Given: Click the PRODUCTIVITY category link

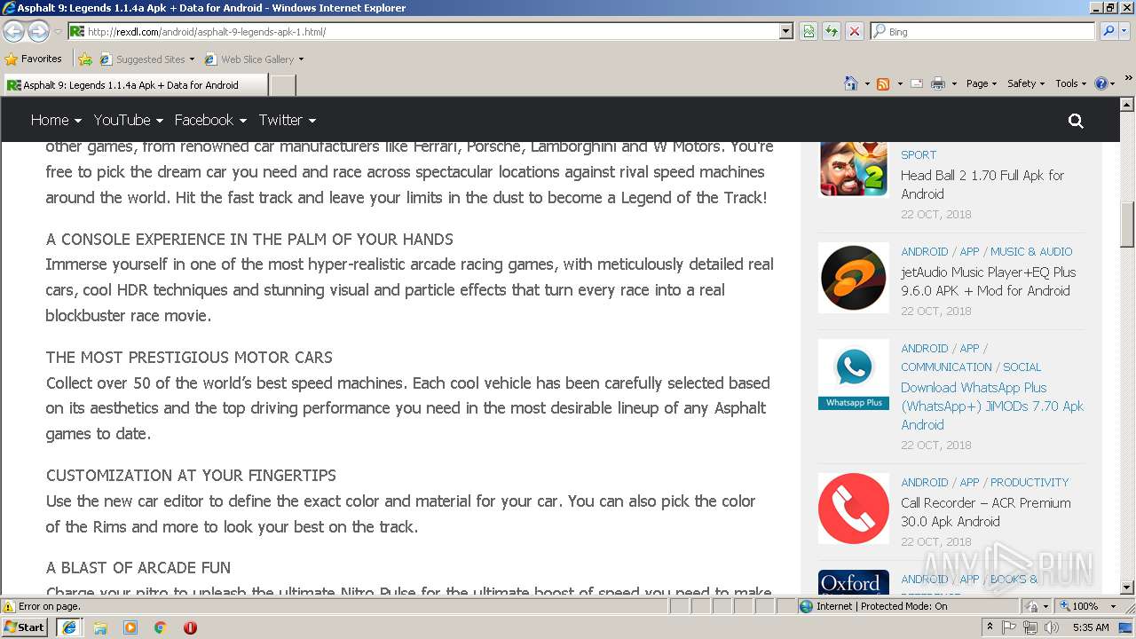Looking at the screenshot, I should click(1029, 482).
